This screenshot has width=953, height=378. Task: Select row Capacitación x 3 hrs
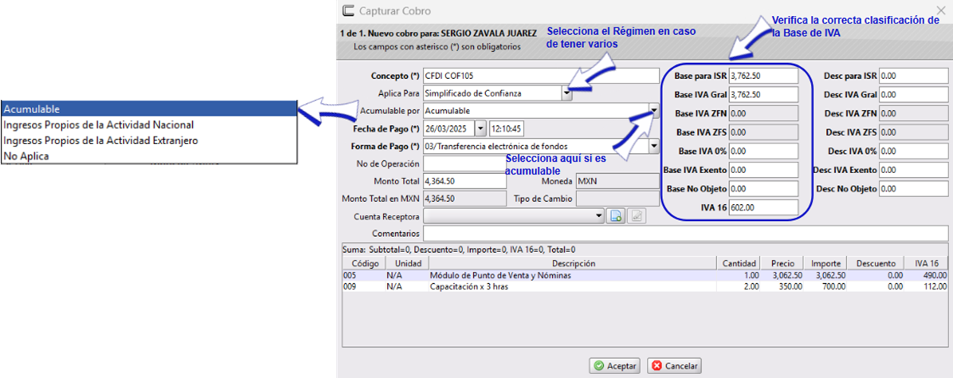[645, 287]
